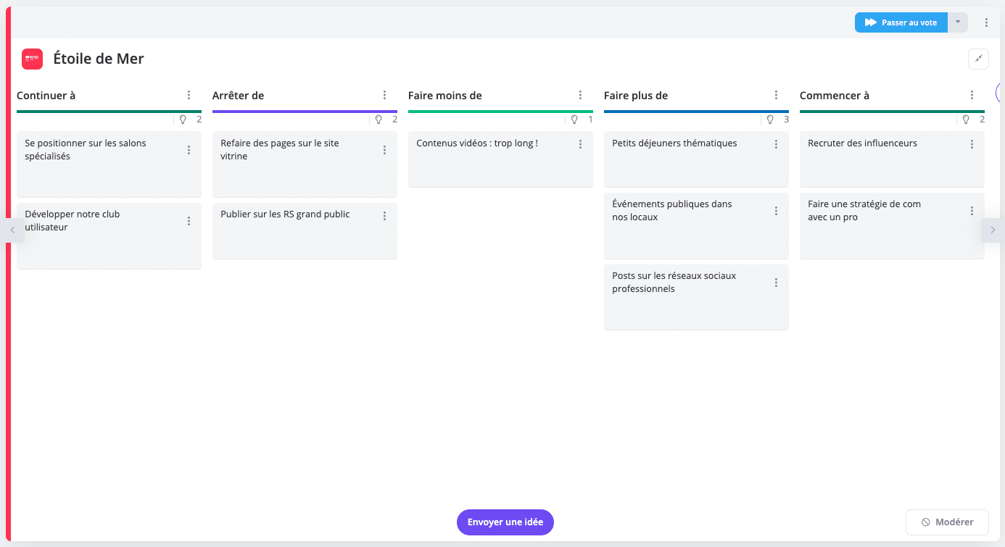Viewport: 1005px width, 547px height.
Task: Open options for the 'Arrêter de' column
Action: point(384,96)
